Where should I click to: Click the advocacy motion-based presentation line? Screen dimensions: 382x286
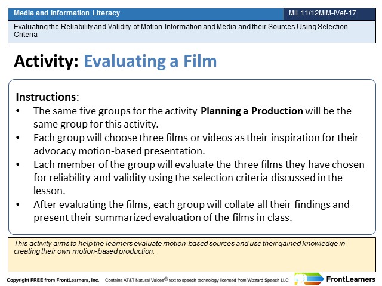(119, 151)
